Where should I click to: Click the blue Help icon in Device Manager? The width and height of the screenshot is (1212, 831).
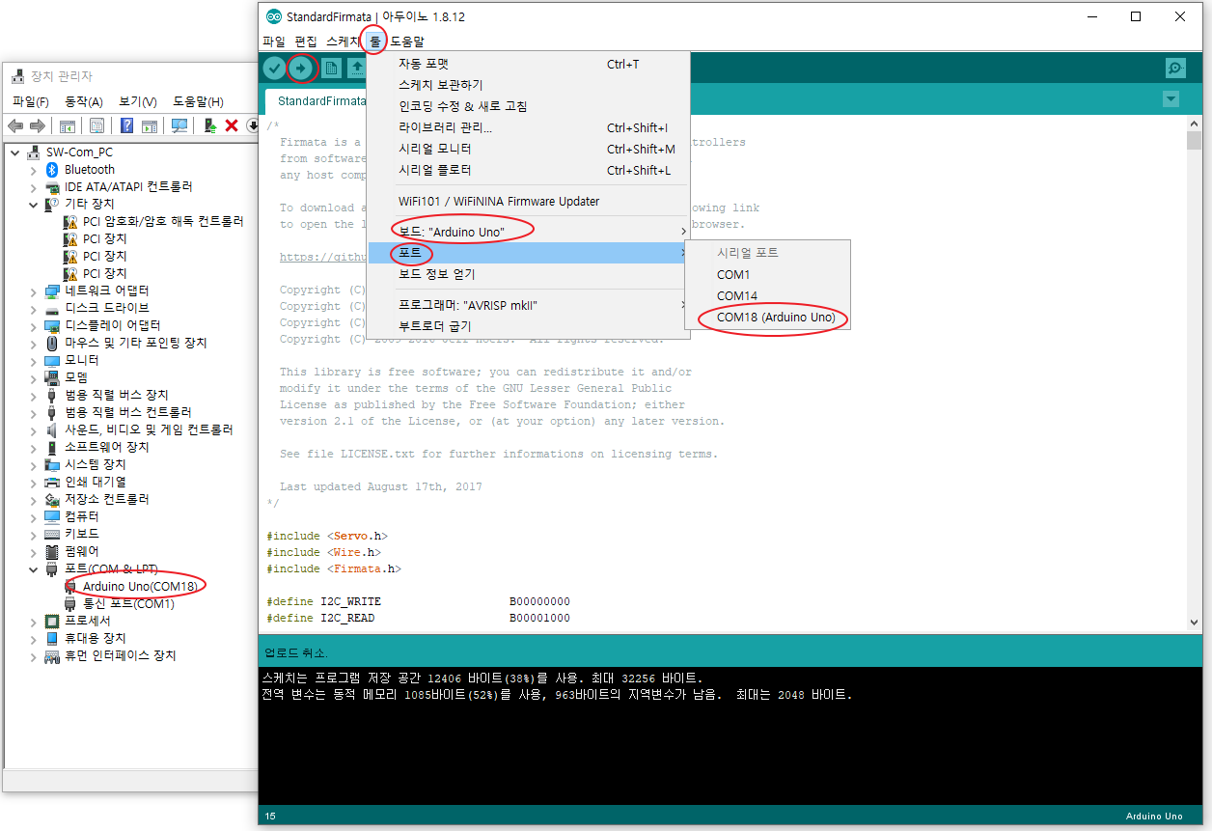[x=126, y=125]
